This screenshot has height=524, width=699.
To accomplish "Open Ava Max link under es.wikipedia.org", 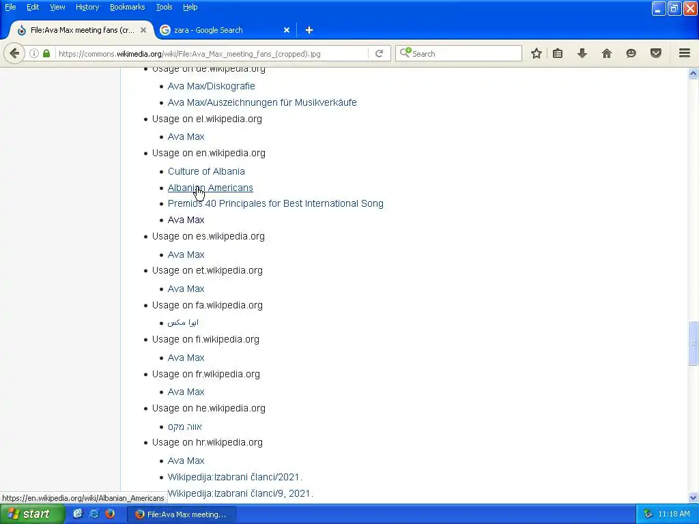I will 186,255.
